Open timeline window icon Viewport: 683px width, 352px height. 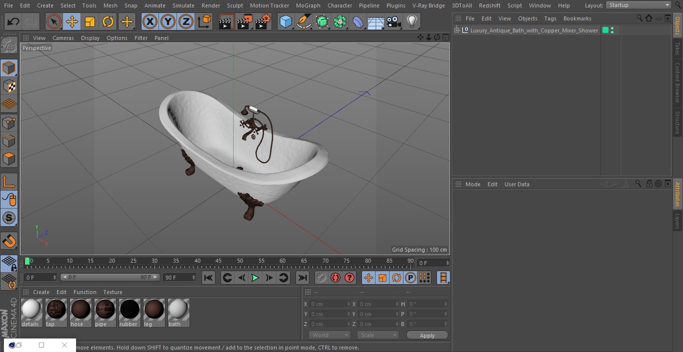coord(443,278)
